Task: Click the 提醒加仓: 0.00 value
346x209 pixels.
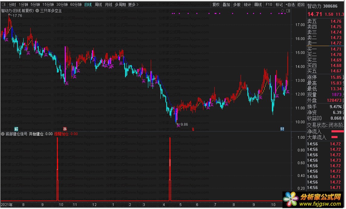Action: pyautogui.click(x=66, y=134)
